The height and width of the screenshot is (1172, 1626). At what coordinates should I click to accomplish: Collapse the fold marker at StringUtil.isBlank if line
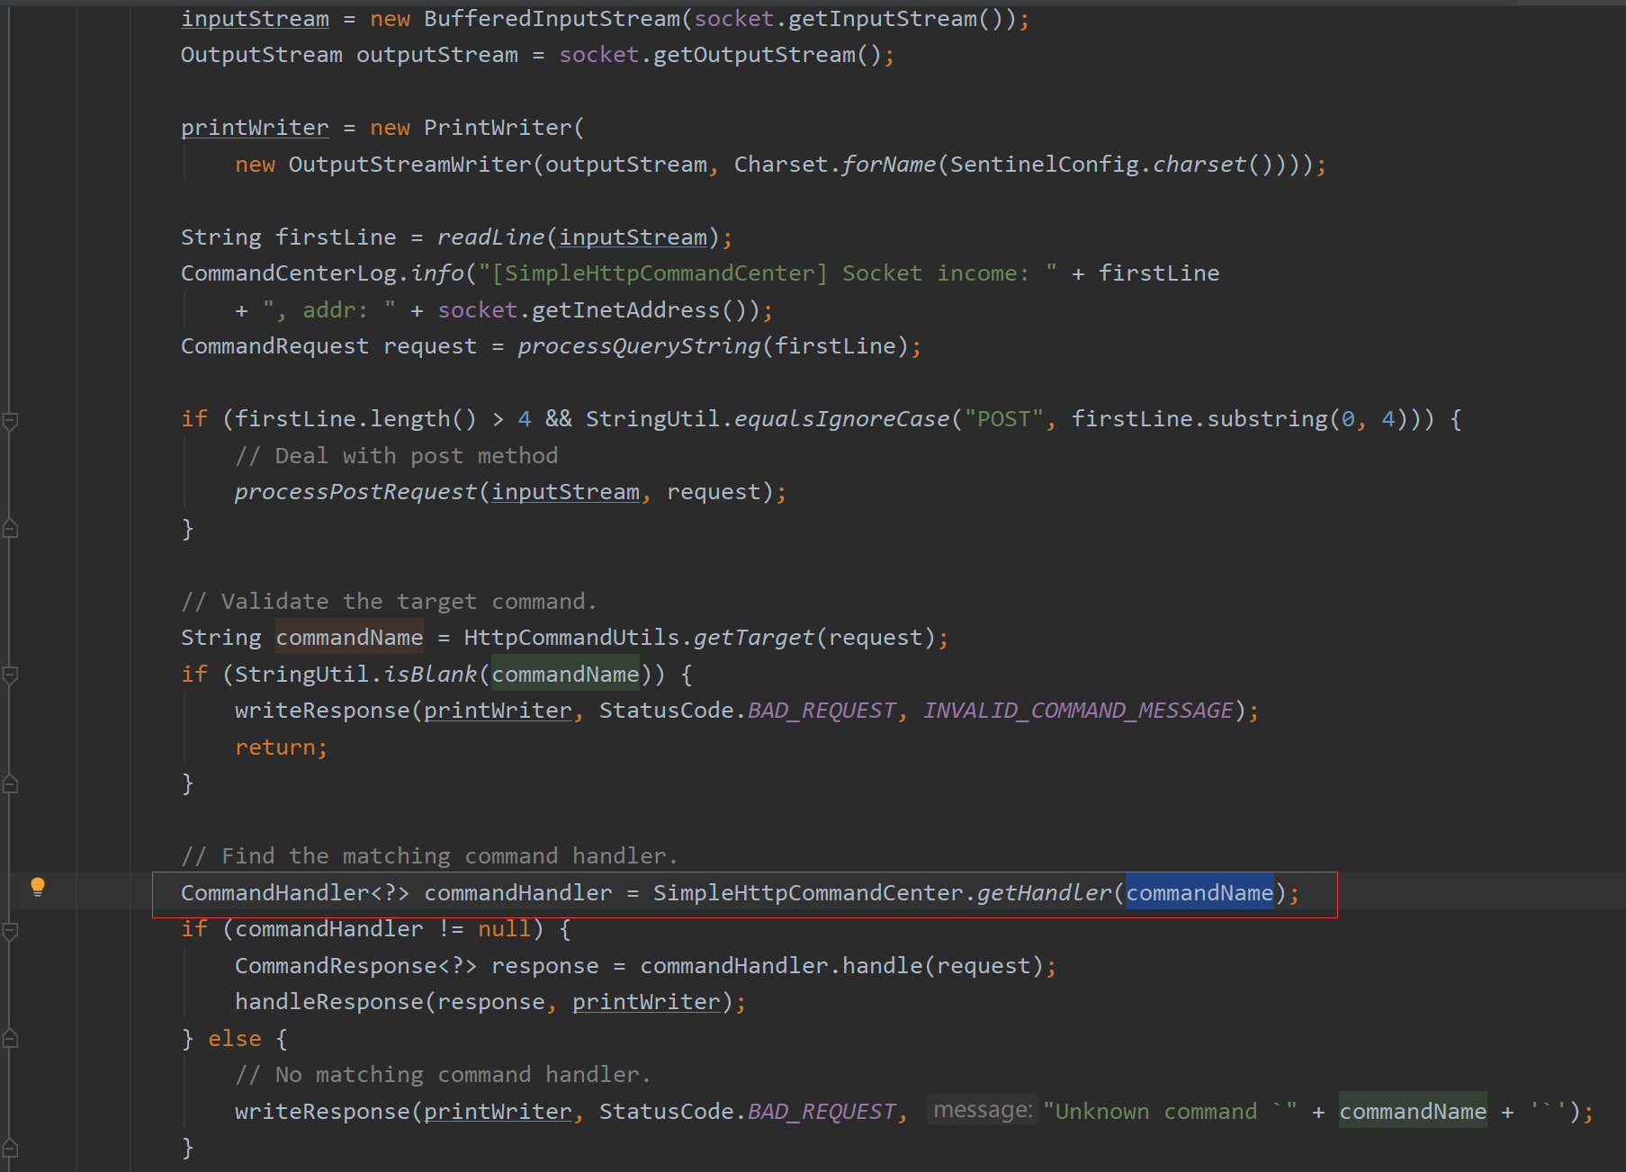pos(11,675)
